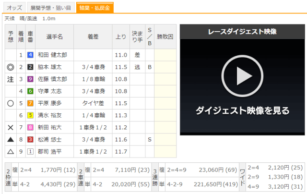Select rider name 松浦 悠士

(x=49, y=140)
